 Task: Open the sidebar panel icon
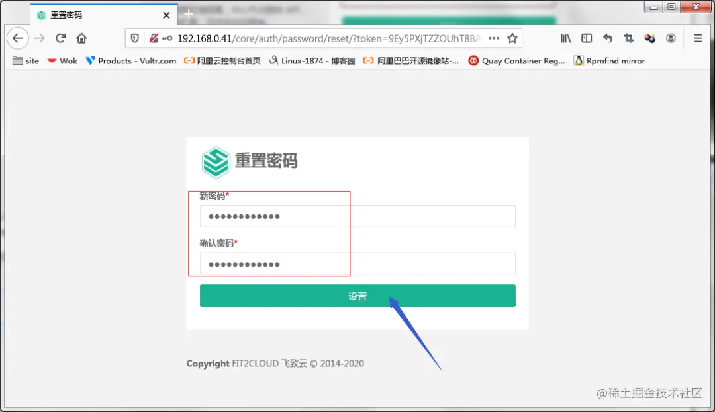click(586, 38)
